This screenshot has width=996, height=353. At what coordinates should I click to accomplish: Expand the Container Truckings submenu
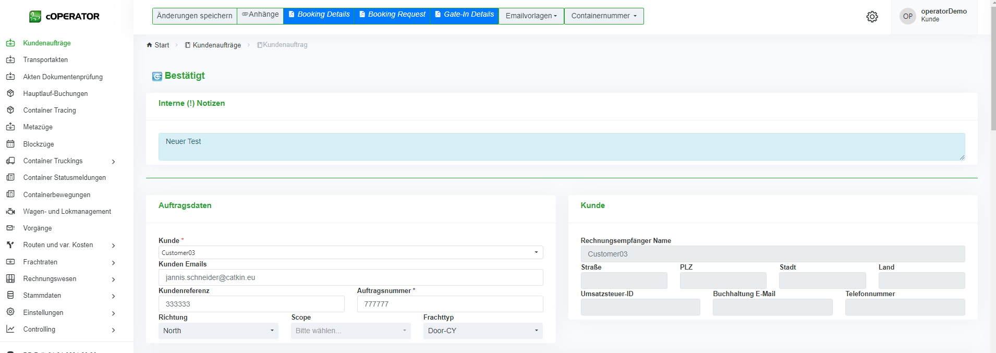pyautogui.click(x=113, y=162)
